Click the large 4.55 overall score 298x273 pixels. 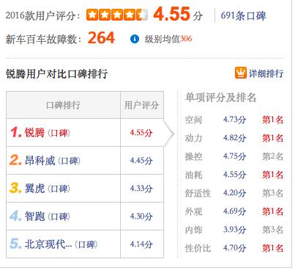pos(171,14)
